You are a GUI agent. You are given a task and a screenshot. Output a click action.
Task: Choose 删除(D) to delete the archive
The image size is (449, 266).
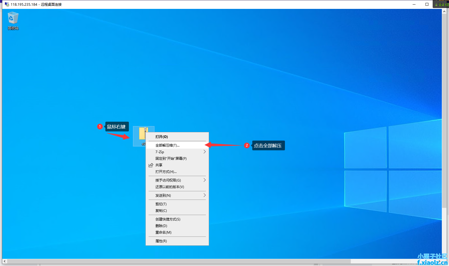point(161,226)
